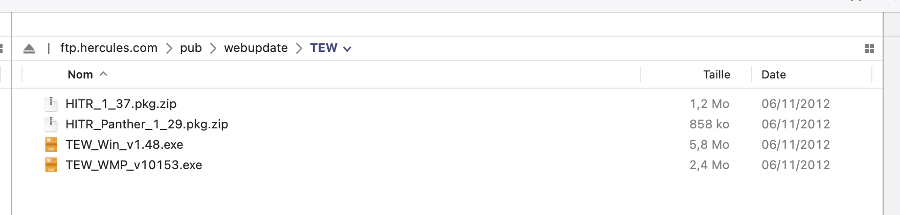
Task: Select file TEW_Win_v1.48.exe
Action: pyautogui.click(x=124, y=145)
